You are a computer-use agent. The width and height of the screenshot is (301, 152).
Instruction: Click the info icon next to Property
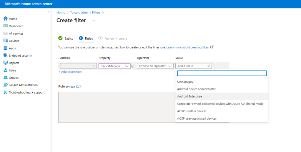tap(133, 66)
